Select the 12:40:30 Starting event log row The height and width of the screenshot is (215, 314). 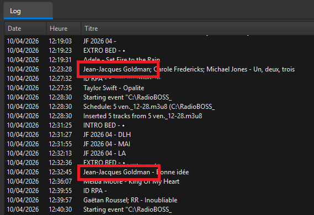click(159, 210)
